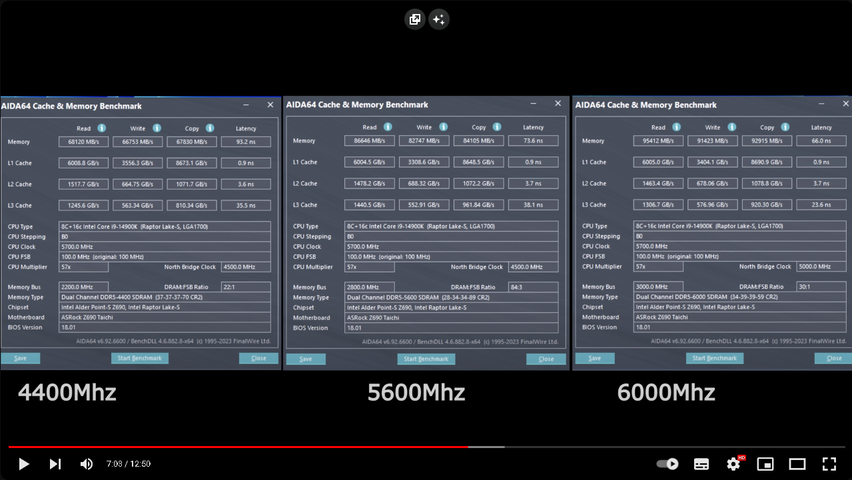Minimize the DDR5-6000 AIDA64 window
Viewport: 852px width, 480px height.
pos(822,104)
